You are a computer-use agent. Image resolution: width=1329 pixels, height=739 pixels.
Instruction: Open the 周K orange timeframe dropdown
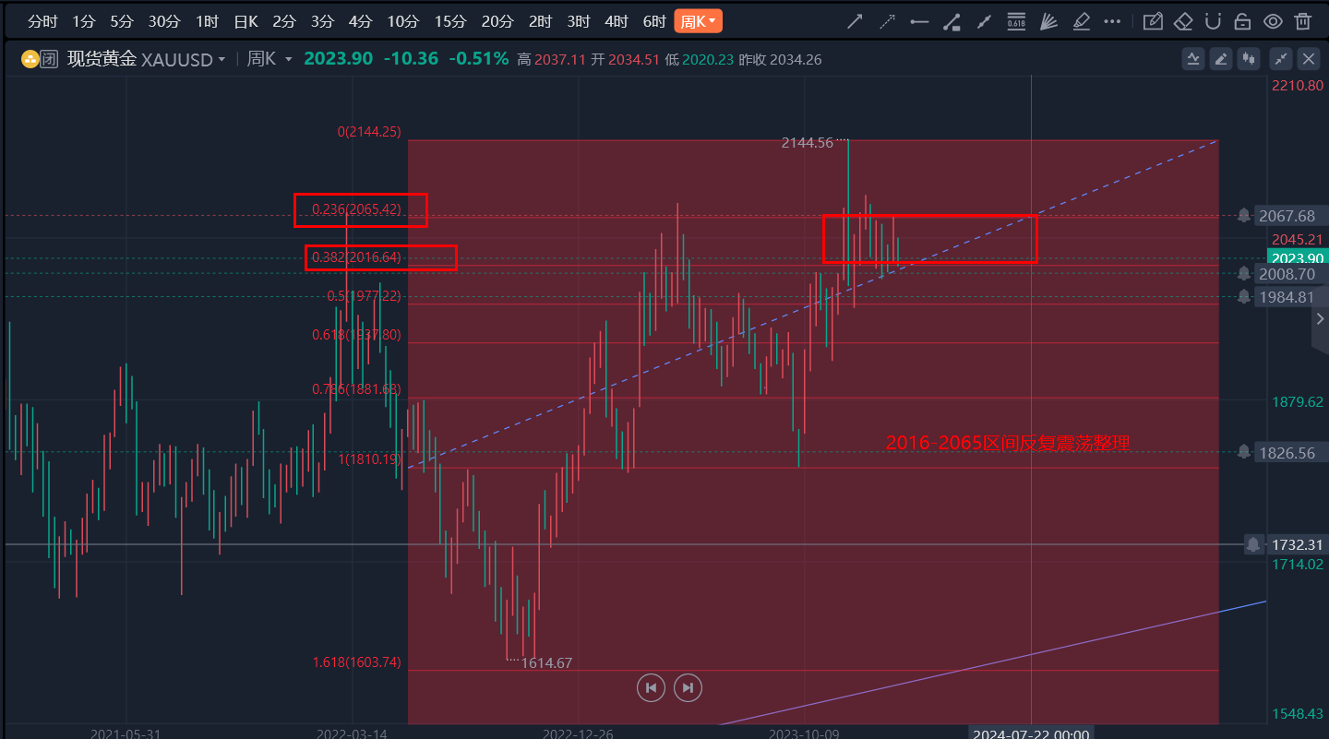click(698, 21)
